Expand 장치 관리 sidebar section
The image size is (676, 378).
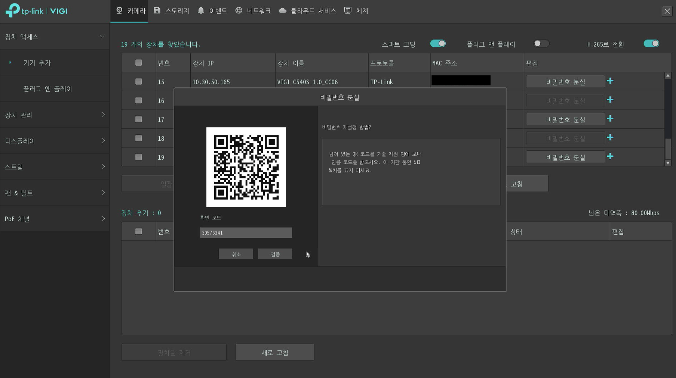pos(55,115)
